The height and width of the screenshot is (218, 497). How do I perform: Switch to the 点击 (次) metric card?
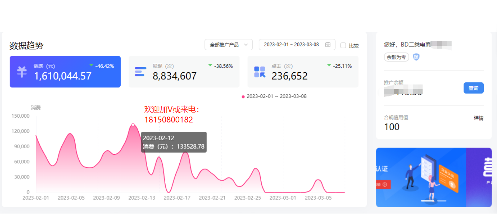coord(303,72)
